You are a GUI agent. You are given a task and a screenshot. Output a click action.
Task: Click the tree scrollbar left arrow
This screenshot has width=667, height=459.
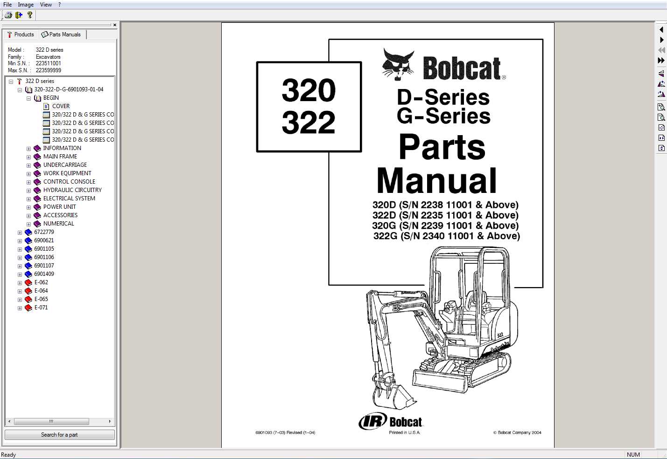(9, 421)
